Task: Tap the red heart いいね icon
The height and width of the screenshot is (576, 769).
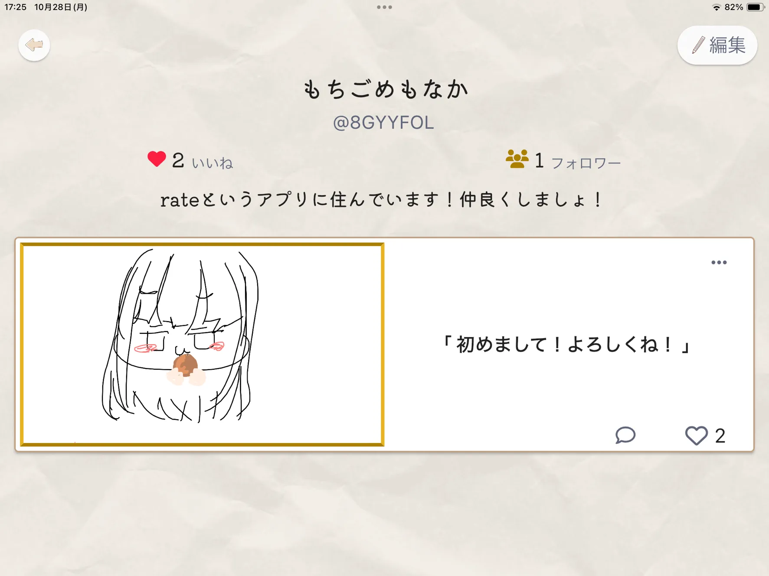Action: point(157,159)
